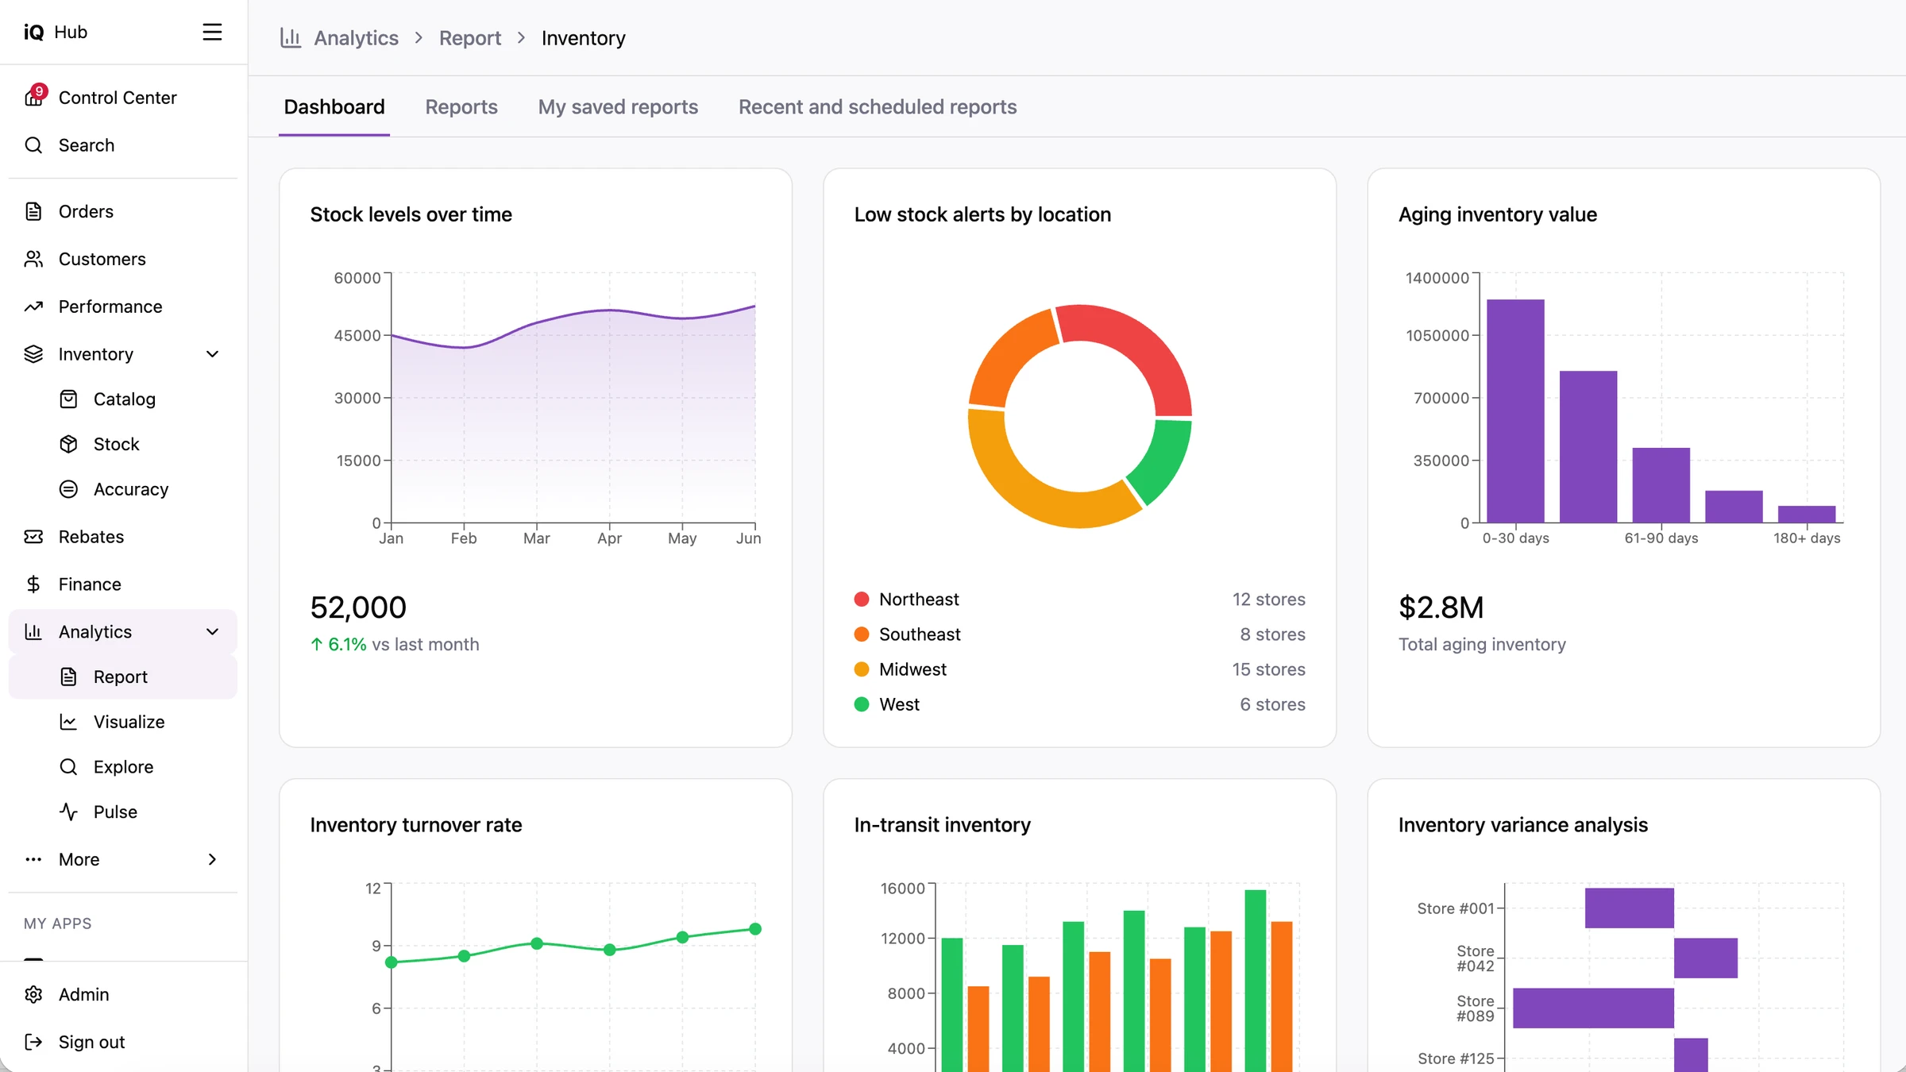Screen dimensions: 1906x1072
Task: Click '15 stores' Midwest count
Action: [1268, 669]
